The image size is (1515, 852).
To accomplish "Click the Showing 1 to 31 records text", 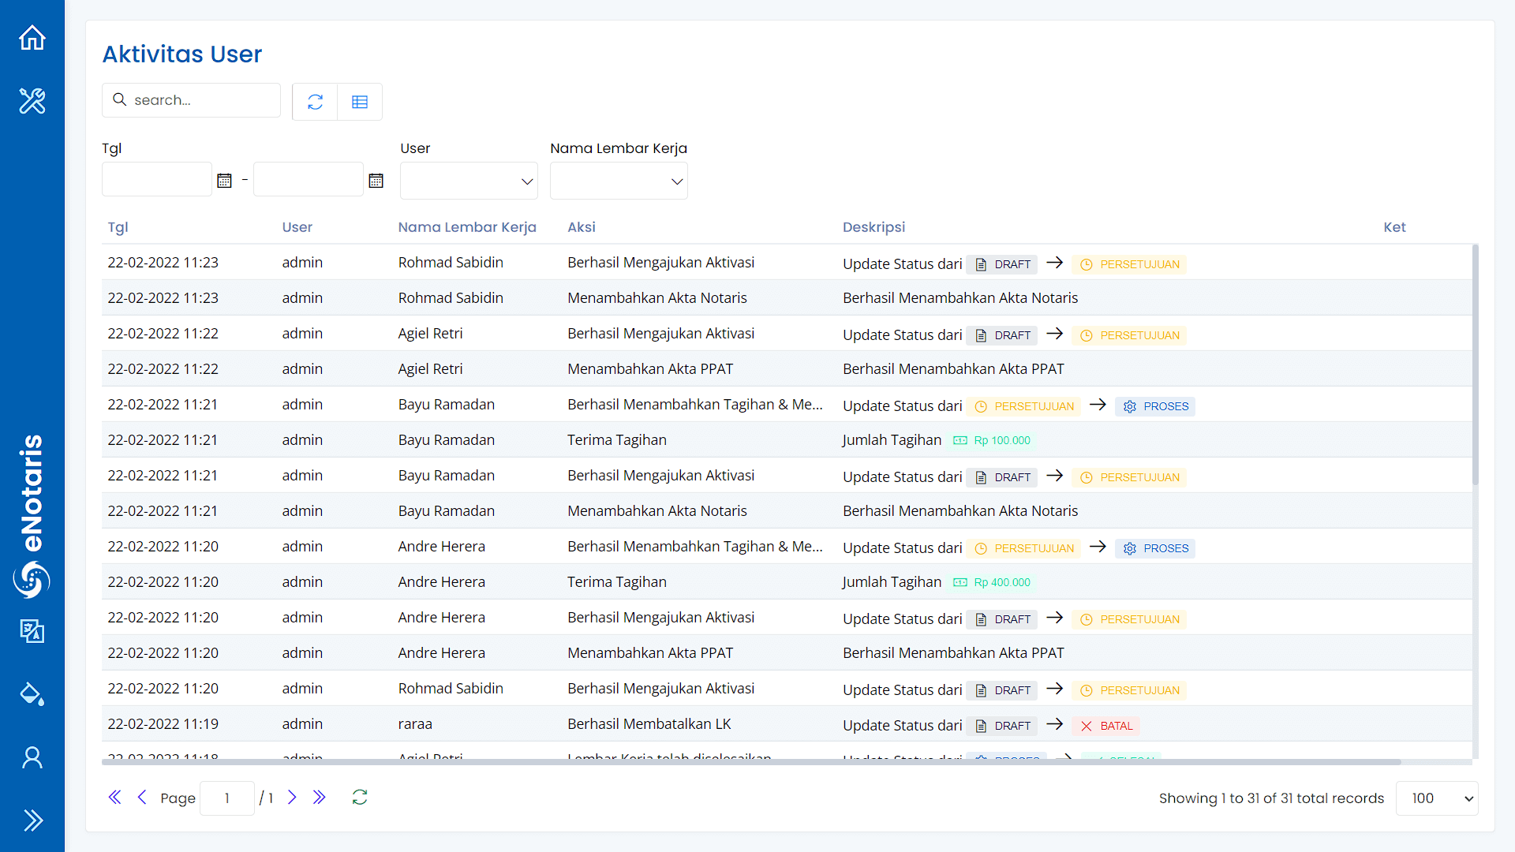I will coord(1271,798).
